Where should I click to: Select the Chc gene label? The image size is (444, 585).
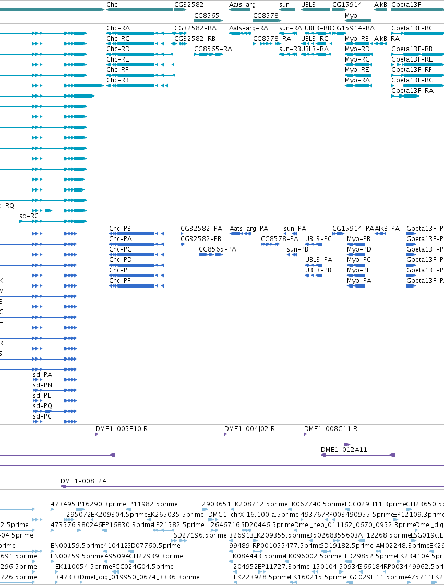coord(112,5)
